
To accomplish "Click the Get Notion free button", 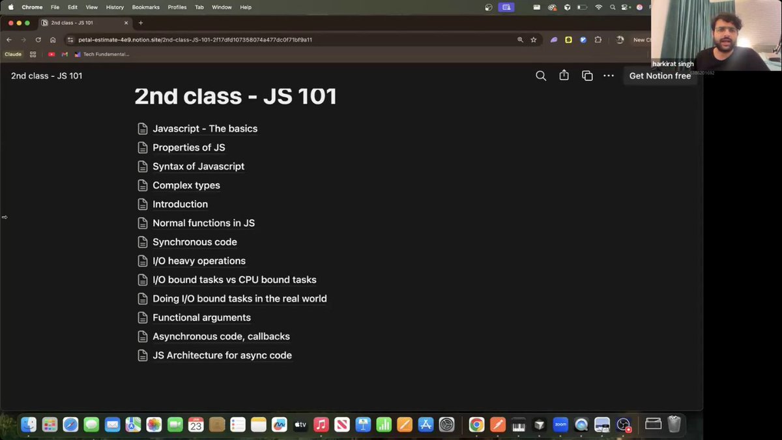I will (659, 76).
